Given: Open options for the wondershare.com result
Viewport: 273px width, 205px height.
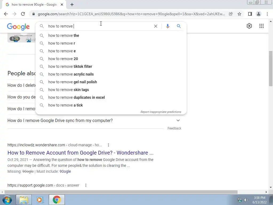Looking at the screenshot, I should [108, 145].
